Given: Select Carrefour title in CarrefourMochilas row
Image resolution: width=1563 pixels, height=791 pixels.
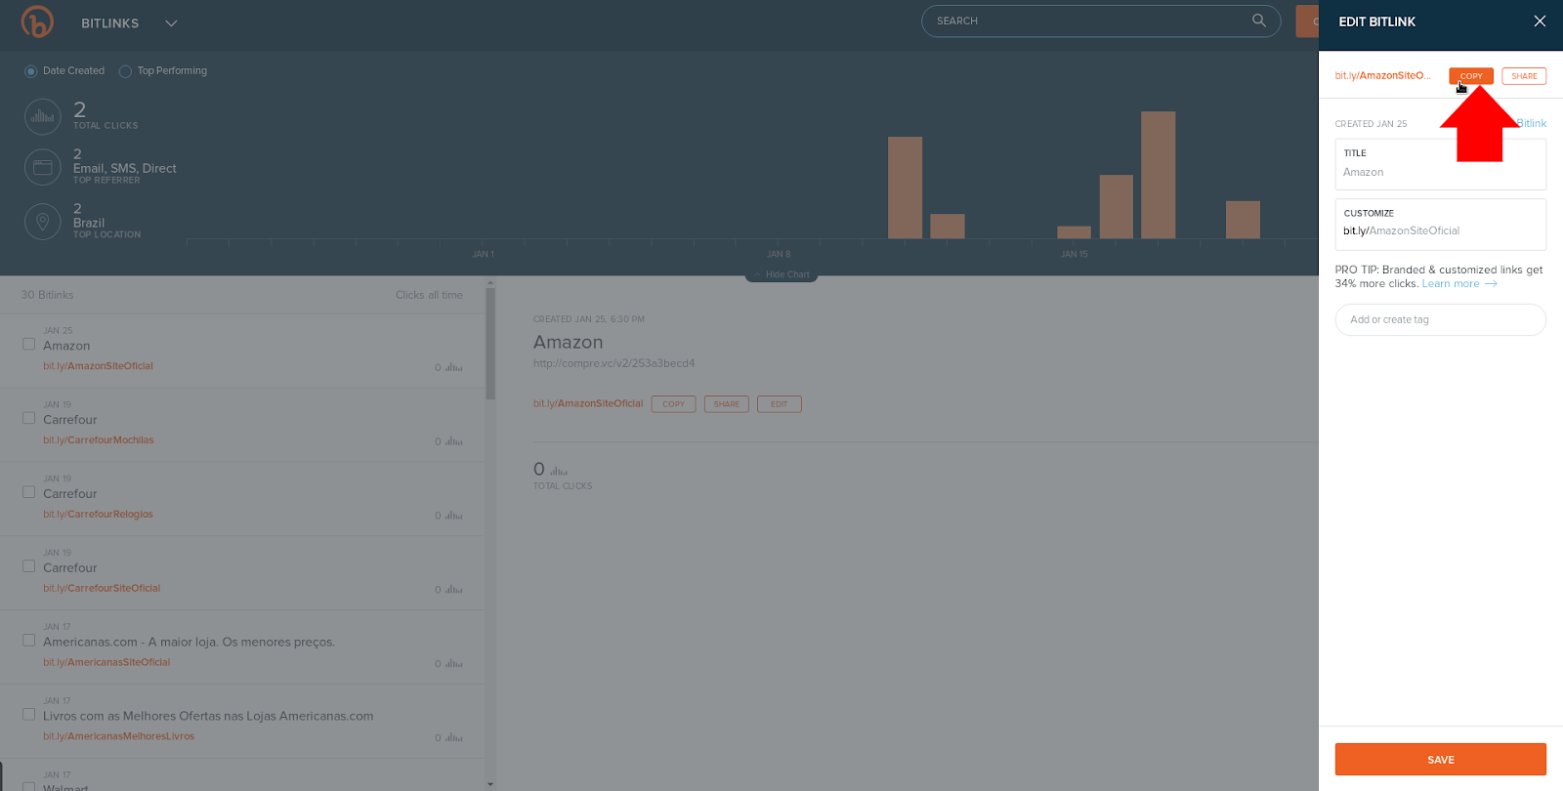Looking at the screenshot, I should point(69,420).
